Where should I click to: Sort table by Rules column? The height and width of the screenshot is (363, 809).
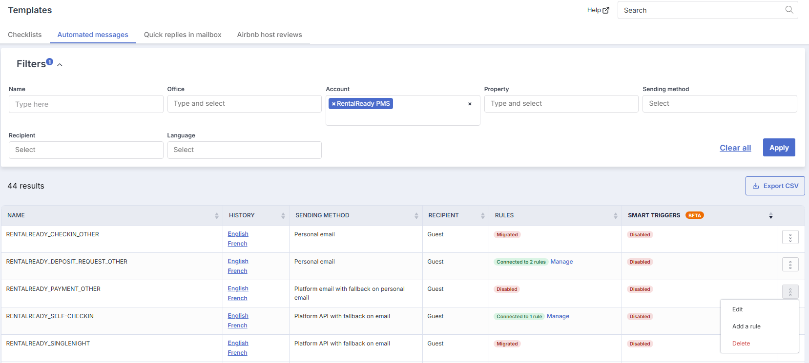pyautogui.click(x=616, y=215)
